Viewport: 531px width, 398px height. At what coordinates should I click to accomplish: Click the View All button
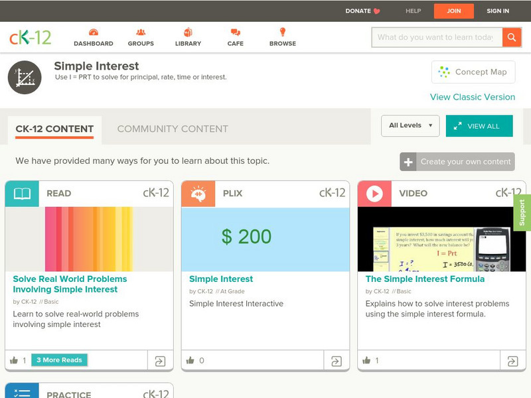tap(479, 126)
